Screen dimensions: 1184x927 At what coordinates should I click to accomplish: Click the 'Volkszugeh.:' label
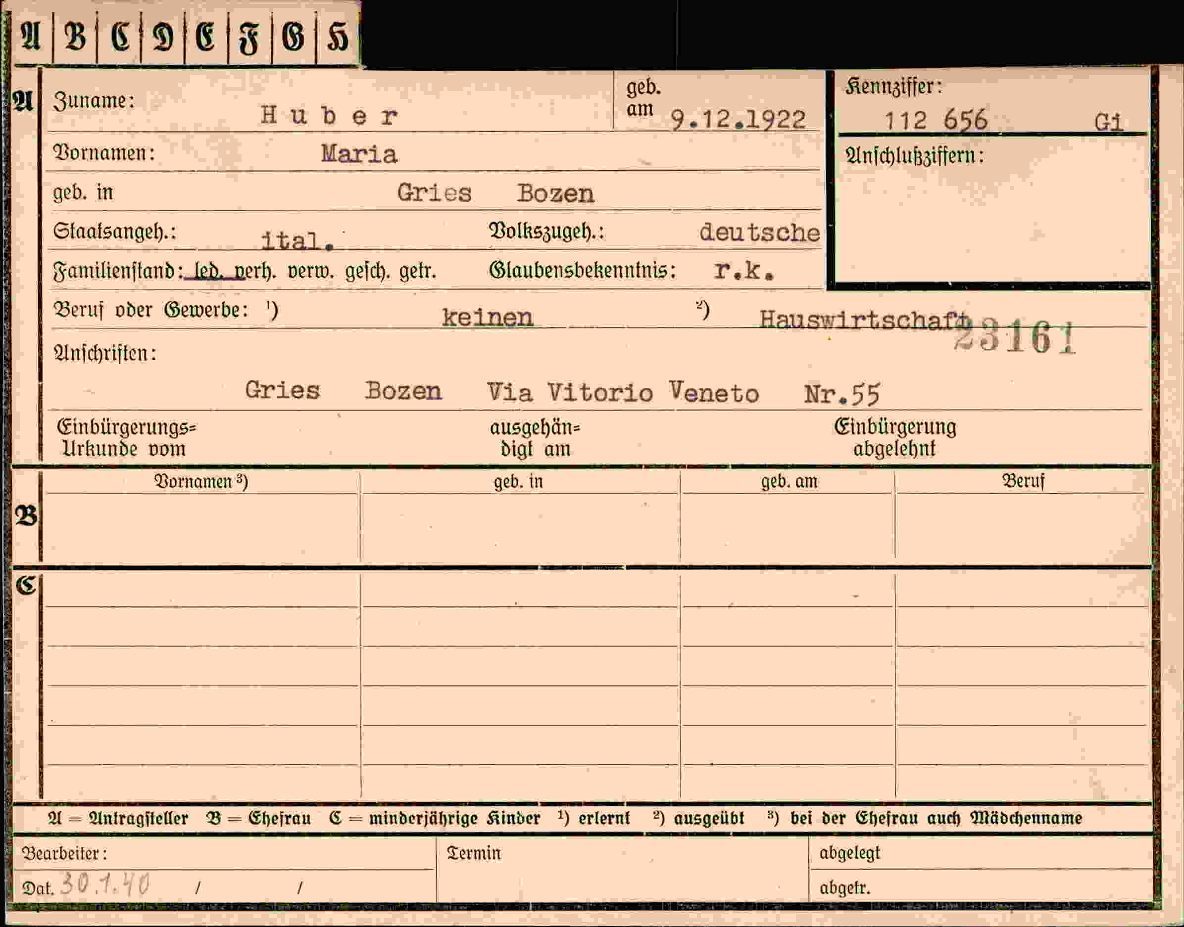tap(547, 232)
